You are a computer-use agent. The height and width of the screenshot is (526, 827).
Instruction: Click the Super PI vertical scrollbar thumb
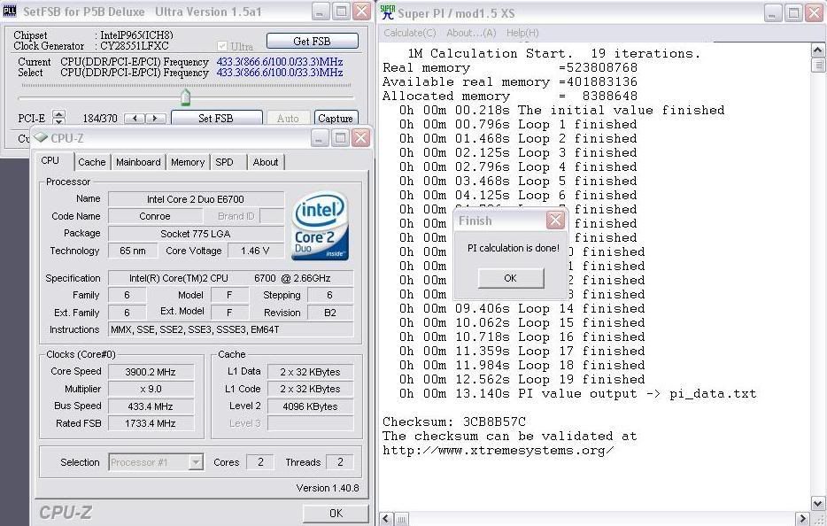(817, 65)
